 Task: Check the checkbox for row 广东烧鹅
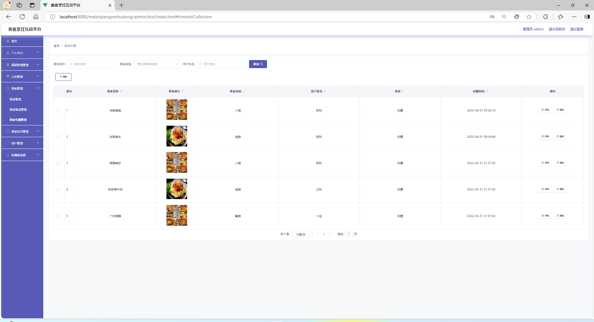point(58,216)
